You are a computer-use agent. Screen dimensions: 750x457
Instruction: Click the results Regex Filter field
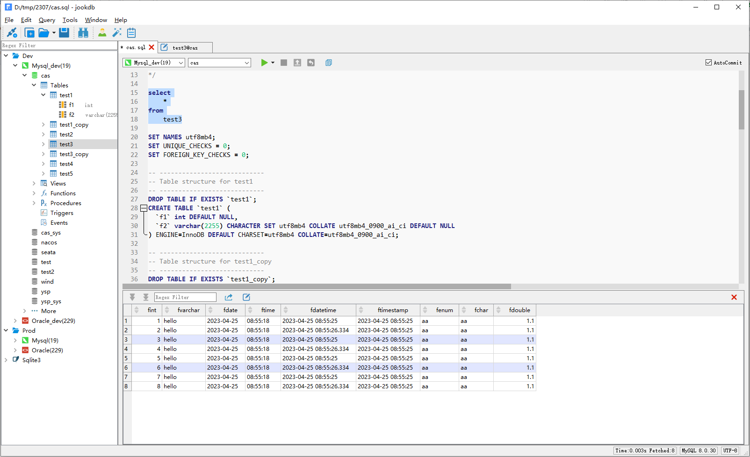(185, 297)
